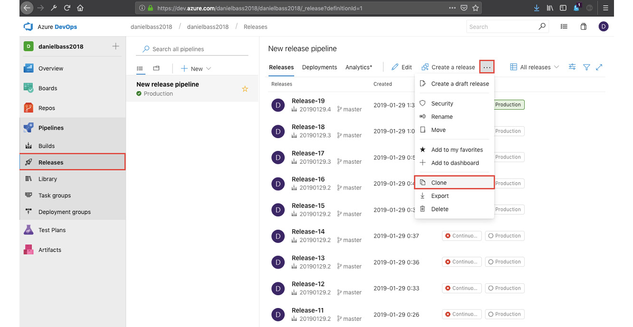This screenshot has height=327, width=633.
Task: Select Add to dashboard
Action: pyautogui.click(x=454, y=163)
